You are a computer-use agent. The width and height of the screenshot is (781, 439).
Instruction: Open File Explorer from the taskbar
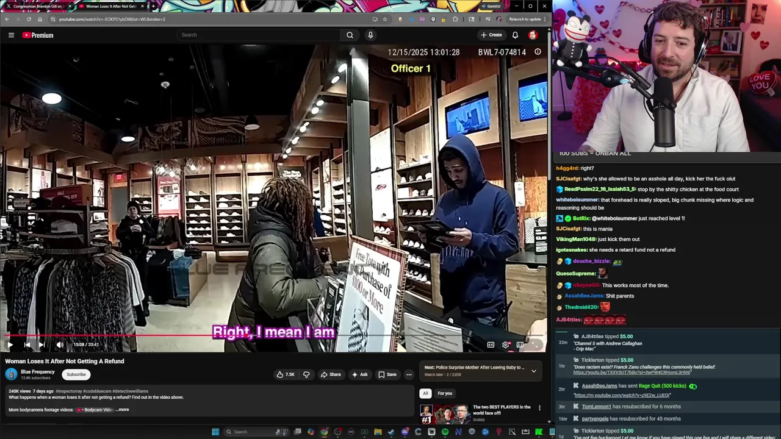pos(378,432)
